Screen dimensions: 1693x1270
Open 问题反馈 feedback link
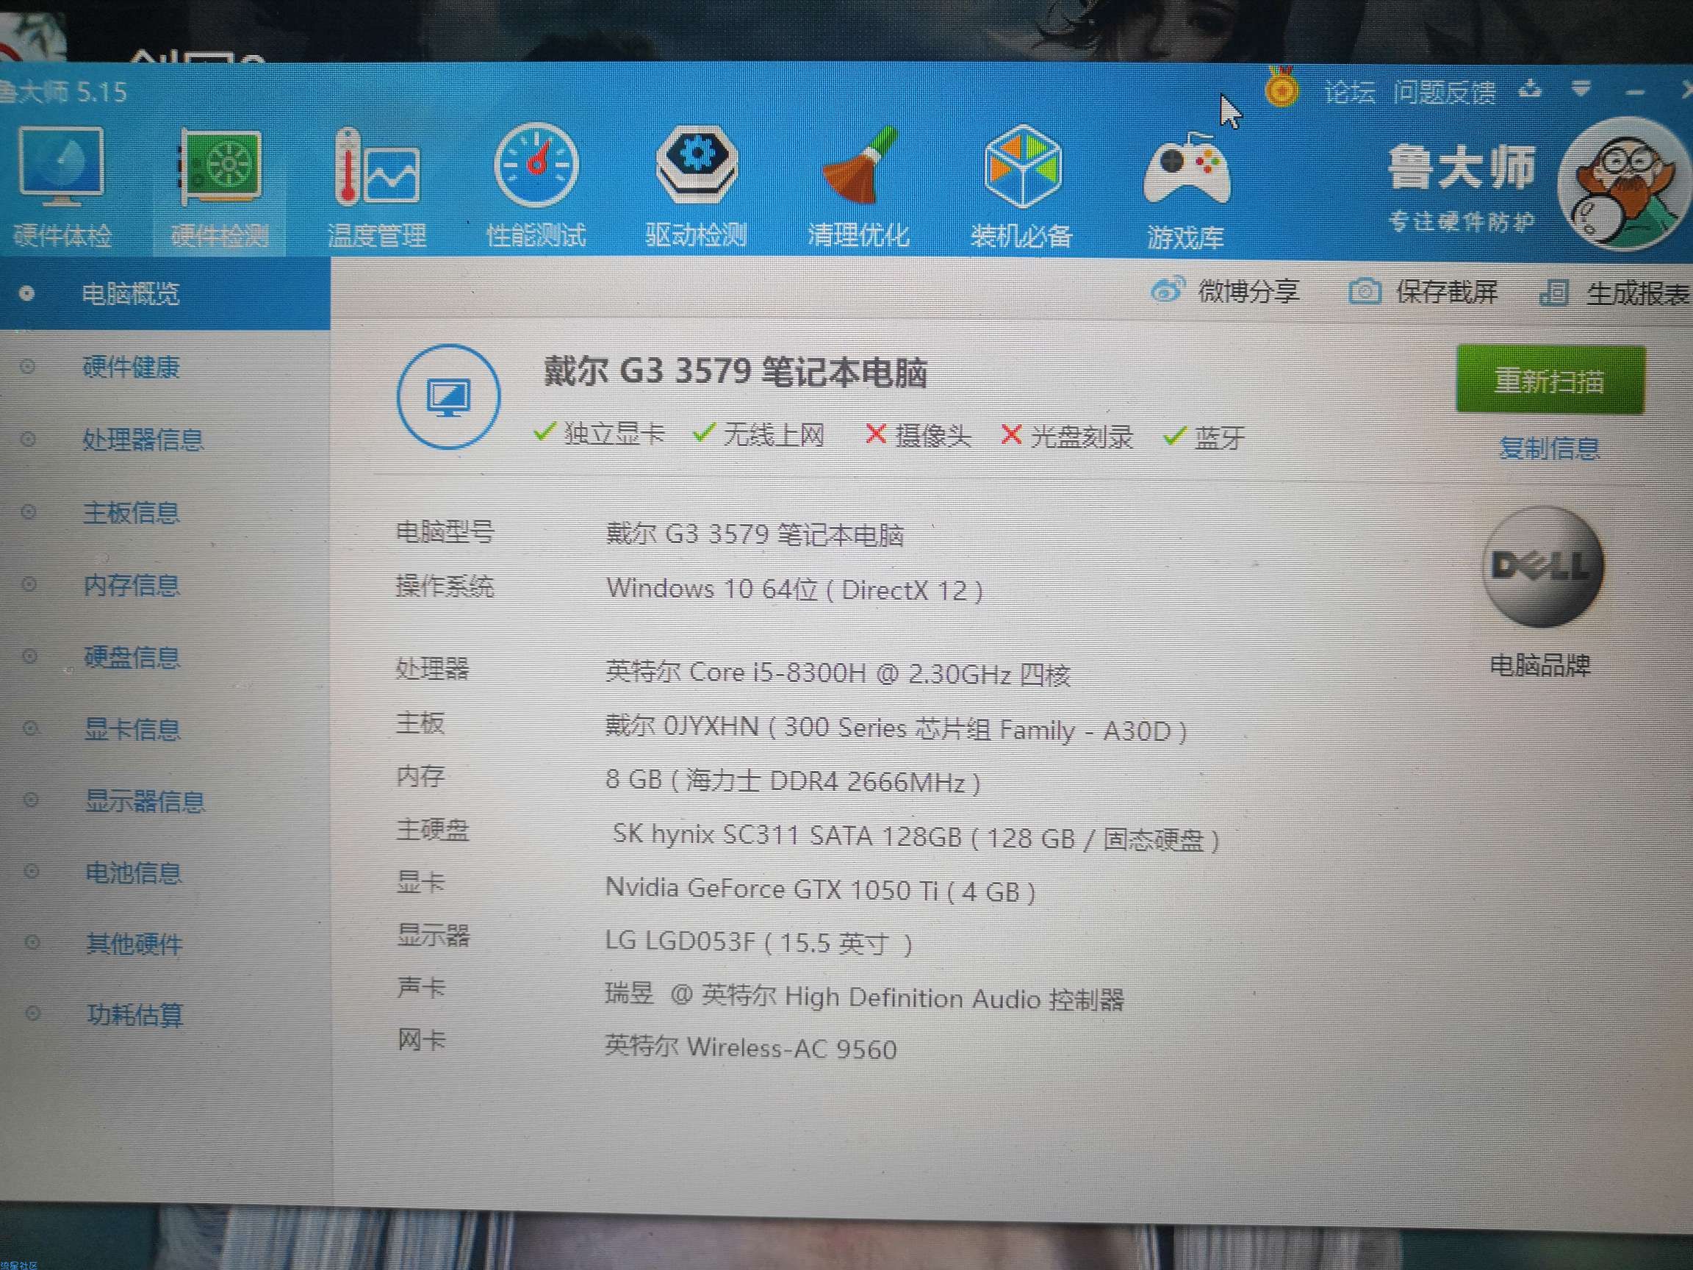click(x=1444, y=93)
